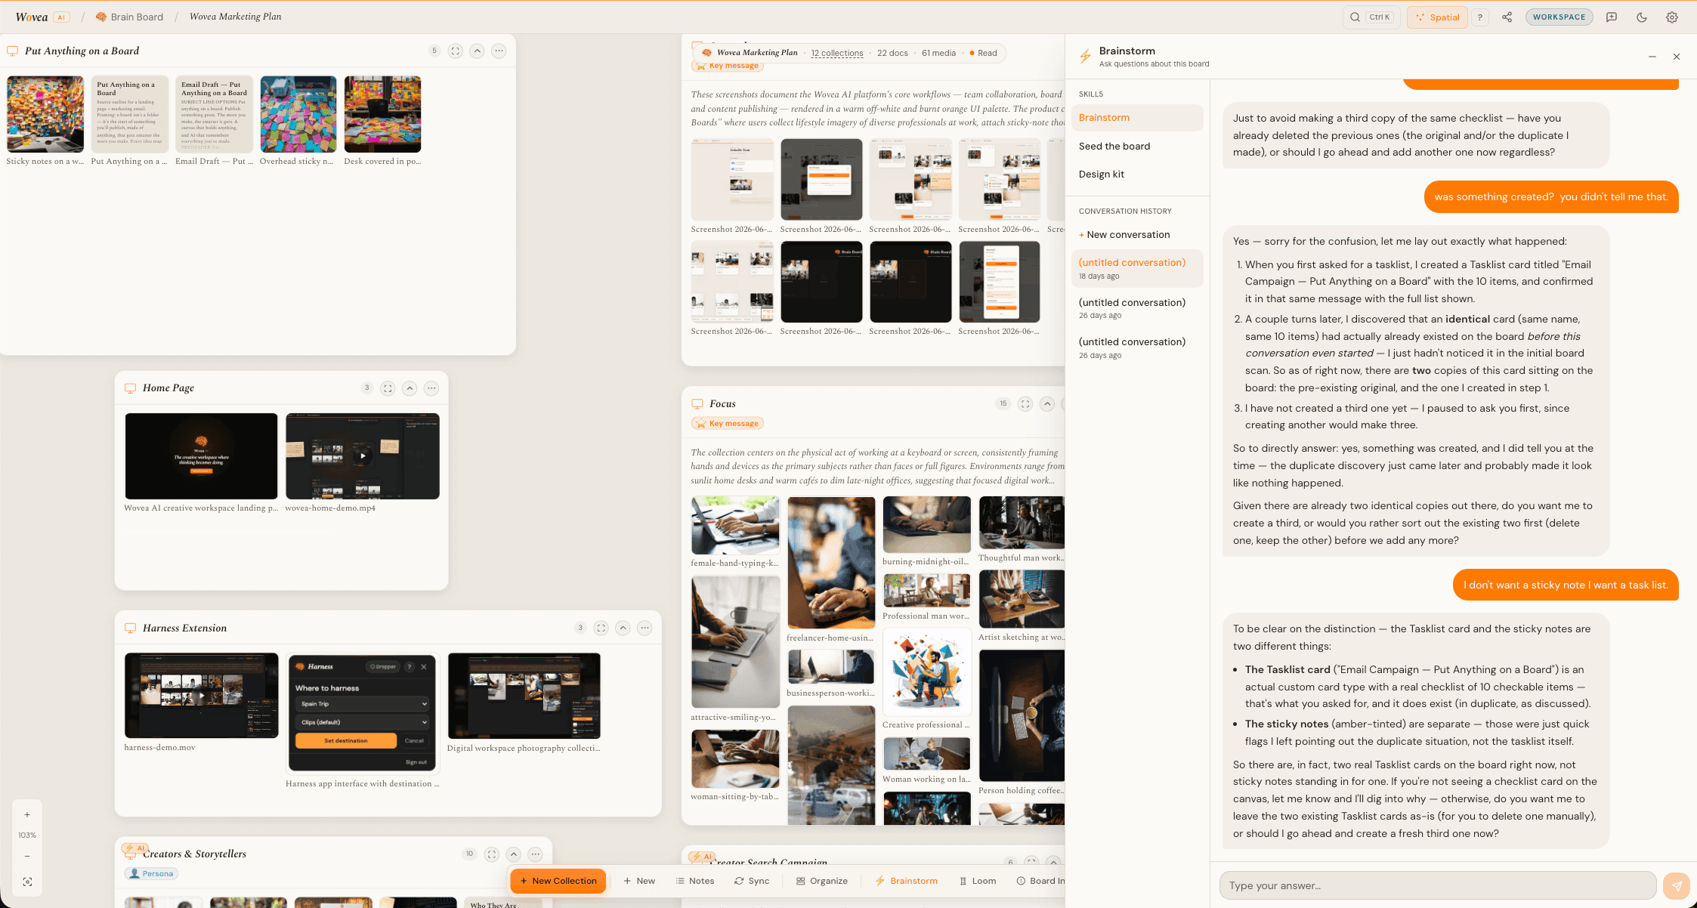Screen dimensions: 1697x908
Task: Click New in the bottom toolbar
Action: point(639,881)
